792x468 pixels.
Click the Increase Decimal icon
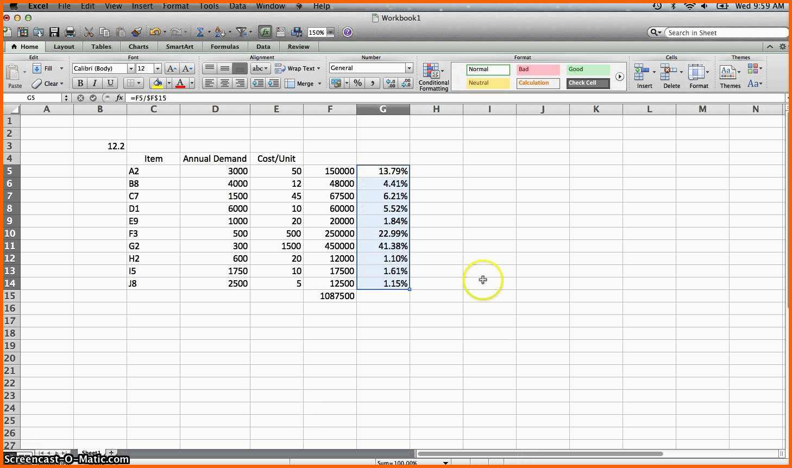coord(390,83)
